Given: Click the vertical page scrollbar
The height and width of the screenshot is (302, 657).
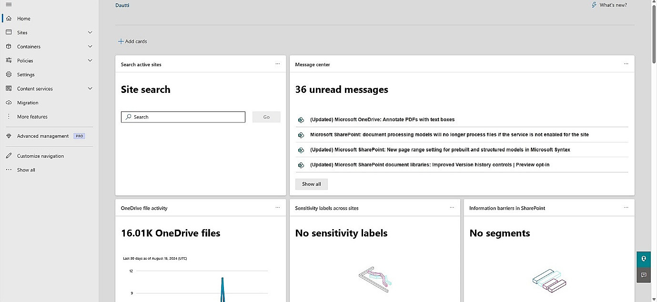Looking at the screenshot, I should pyautogui.click(x=654, y=33).
